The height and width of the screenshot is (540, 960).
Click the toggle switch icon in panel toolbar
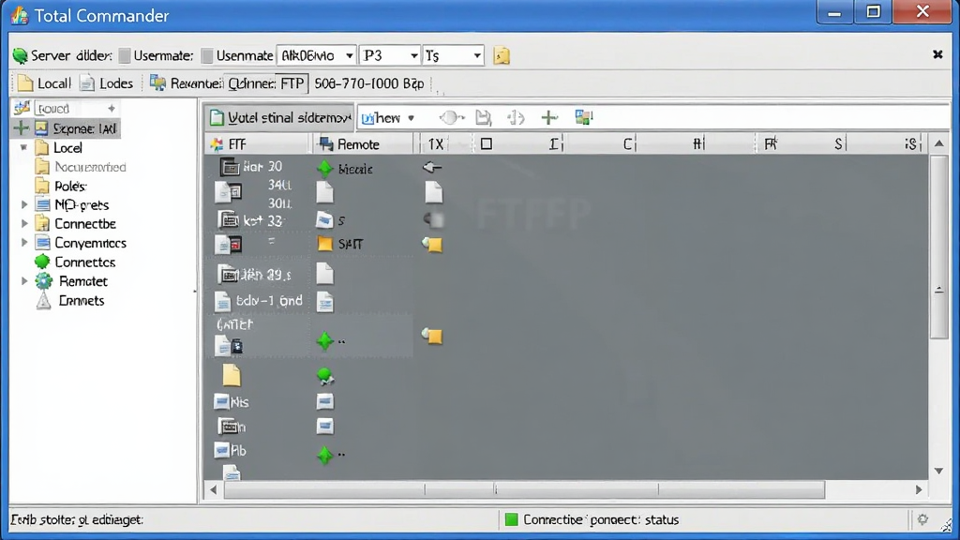point(451,117)
